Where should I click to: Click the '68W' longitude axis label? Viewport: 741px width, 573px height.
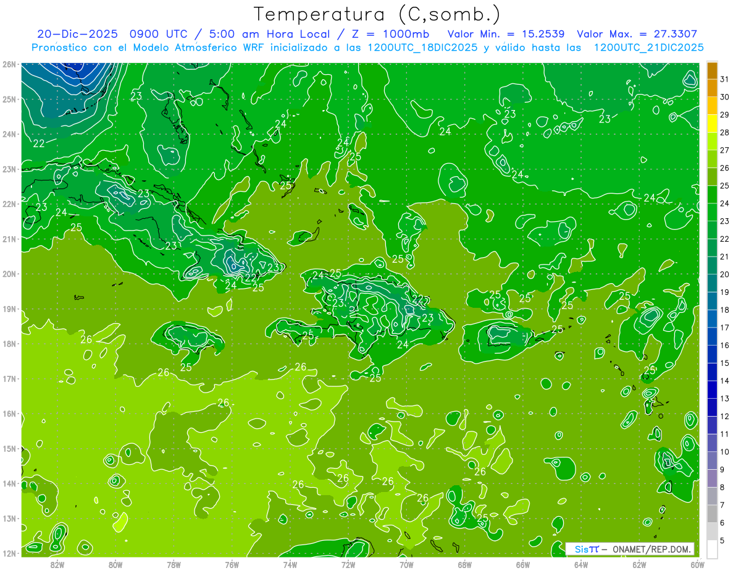(464, 564)
